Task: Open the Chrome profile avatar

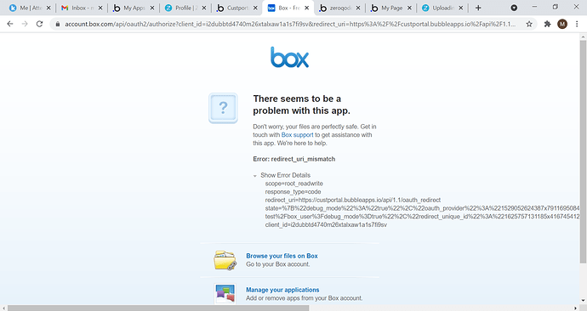Action: tap(562, 24)
